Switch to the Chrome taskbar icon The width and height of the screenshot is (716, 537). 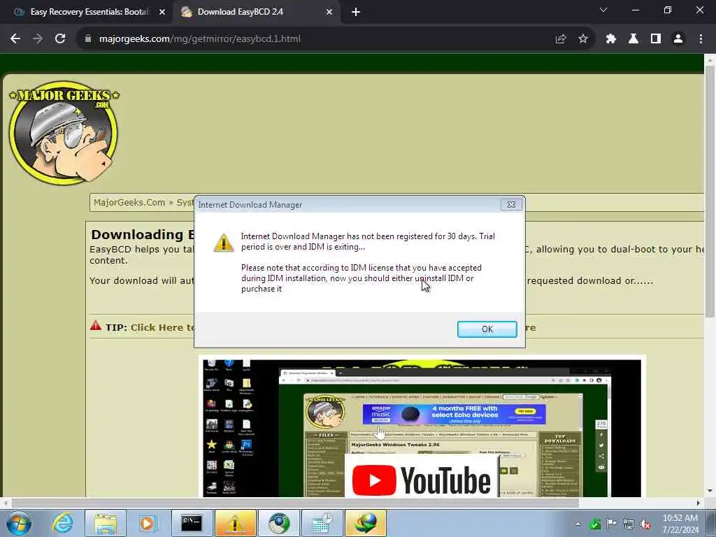point(278,523)
